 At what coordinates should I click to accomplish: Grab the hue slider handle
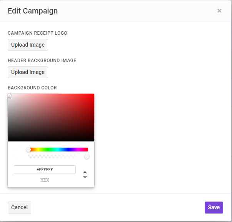(x=28, y=150)
